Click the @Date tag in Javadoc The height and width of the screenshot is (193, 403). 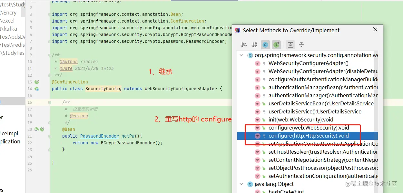(66, 68)
